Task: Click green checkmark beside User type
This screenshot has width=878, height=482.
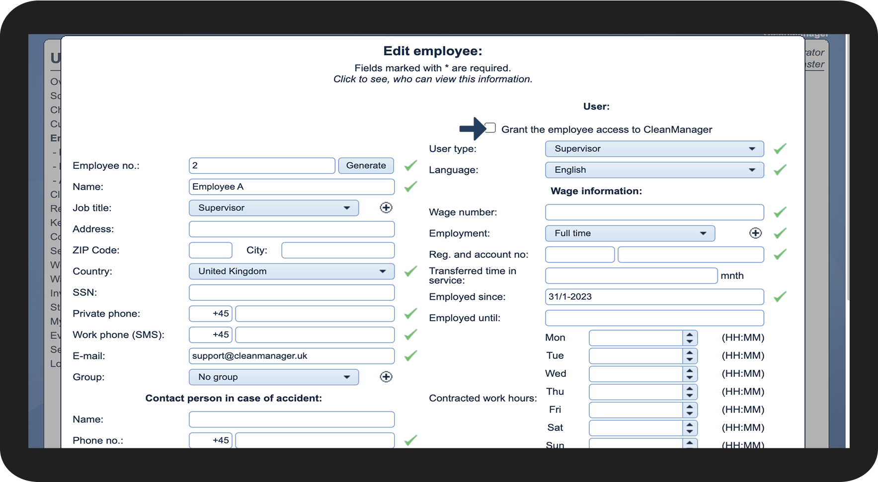Action: (x=780, y=149)
